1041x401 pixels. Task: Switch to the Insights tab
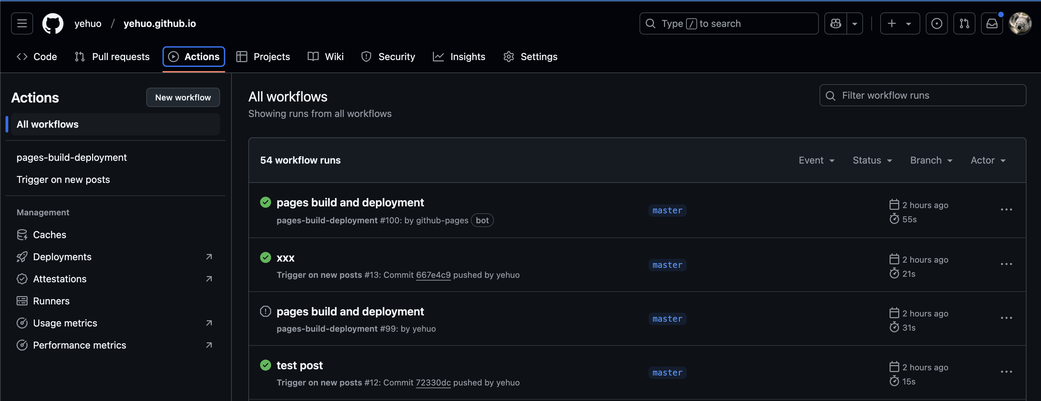pos(459,57)
